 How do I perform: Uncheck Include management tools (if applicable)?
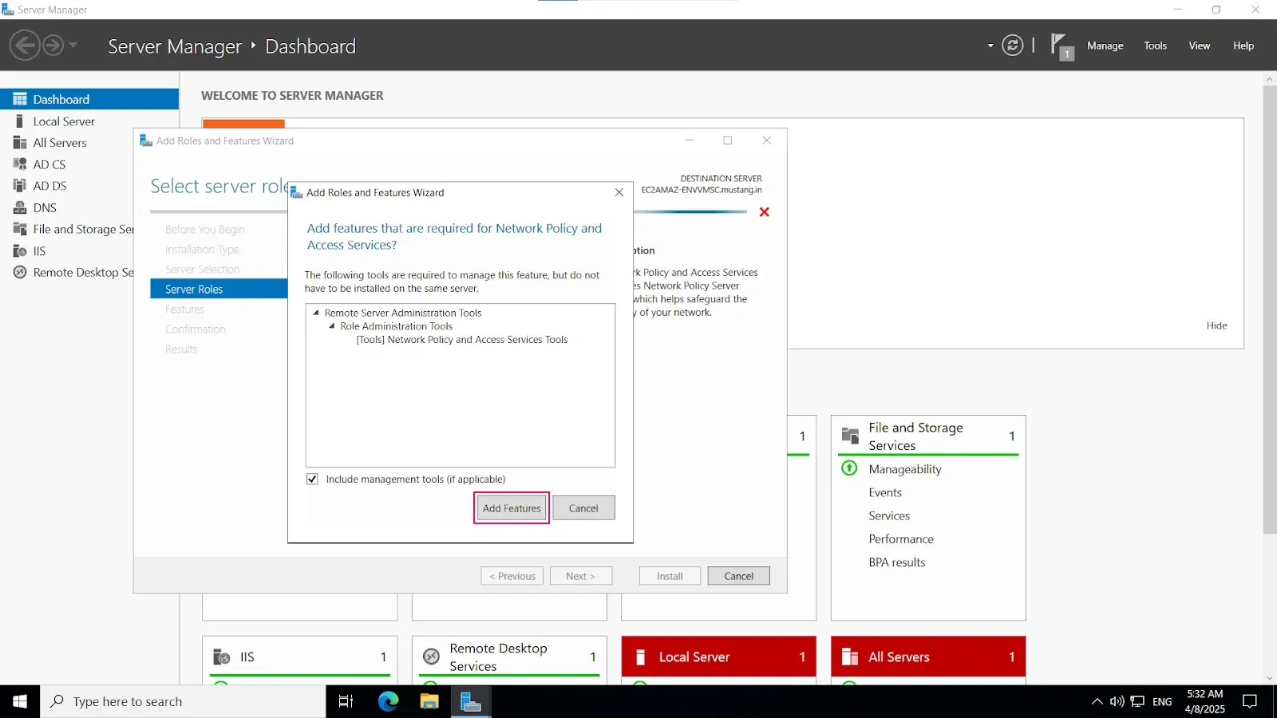[x=312, y=479]
